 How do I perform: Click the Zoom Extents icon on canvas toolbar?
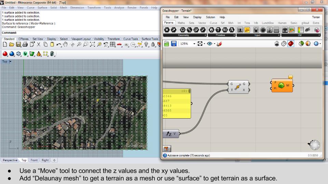200,44
